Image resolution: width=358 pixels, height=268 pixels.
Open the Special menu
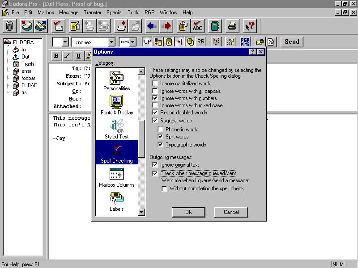coord(114,13)
